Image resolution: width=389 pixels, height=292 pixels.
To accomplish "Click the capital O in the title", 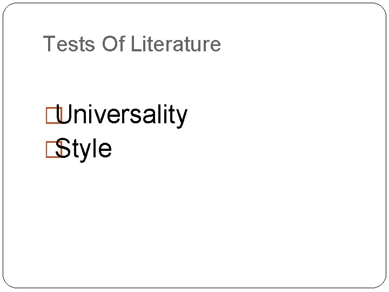I will click(x=109, y=44).
